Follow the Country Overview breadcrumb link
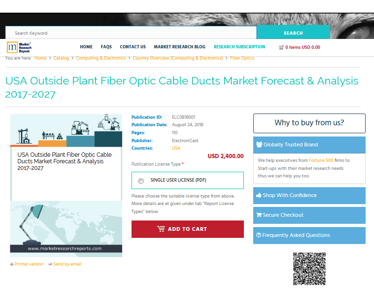 pos(178,58)
